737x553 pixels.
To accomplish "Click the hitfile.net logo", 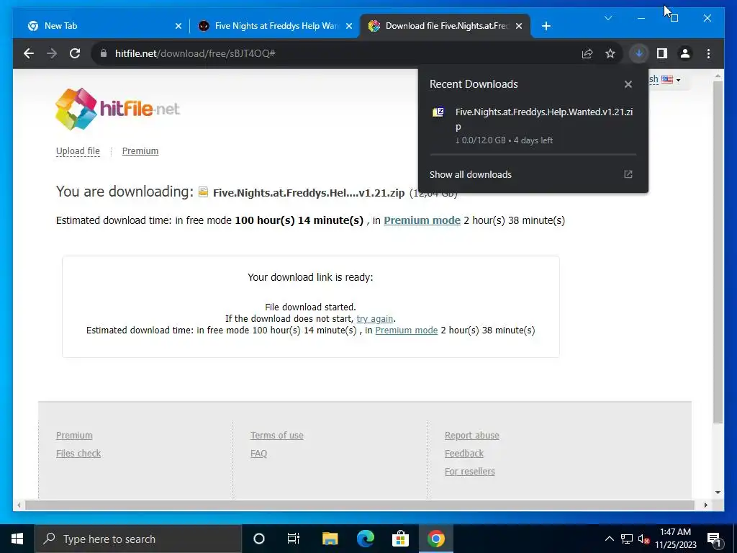I will point(117,109).
